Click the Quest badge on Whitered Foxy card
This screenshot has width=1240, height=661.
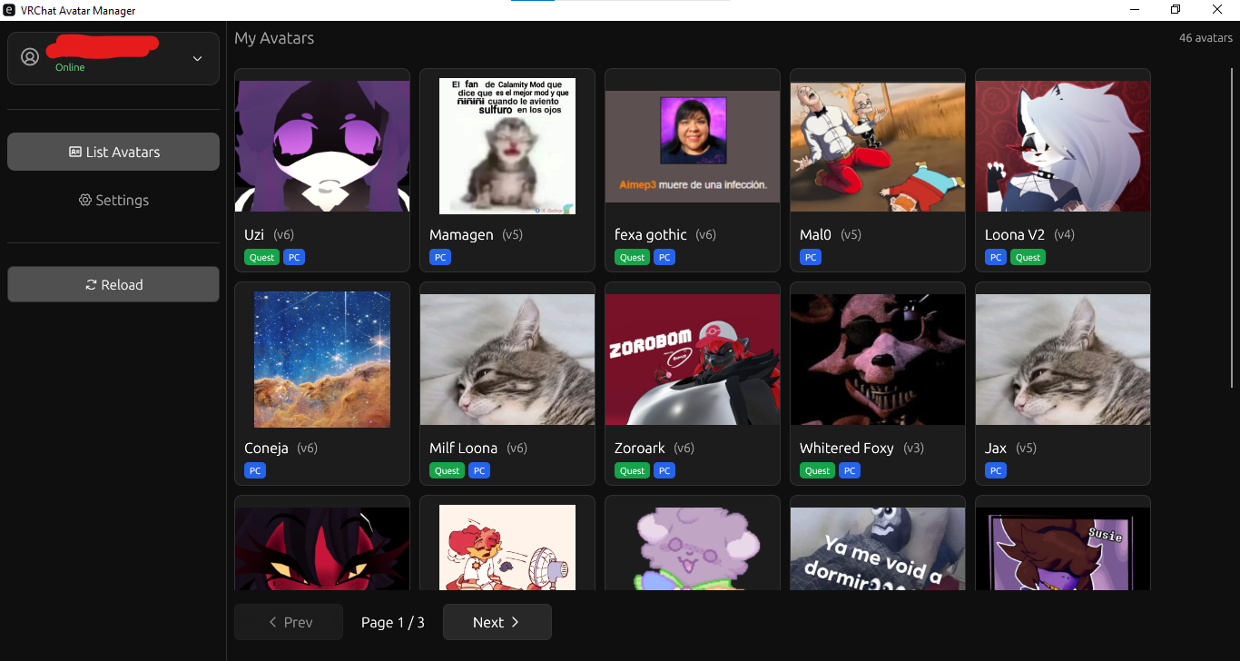pos(817,470)
